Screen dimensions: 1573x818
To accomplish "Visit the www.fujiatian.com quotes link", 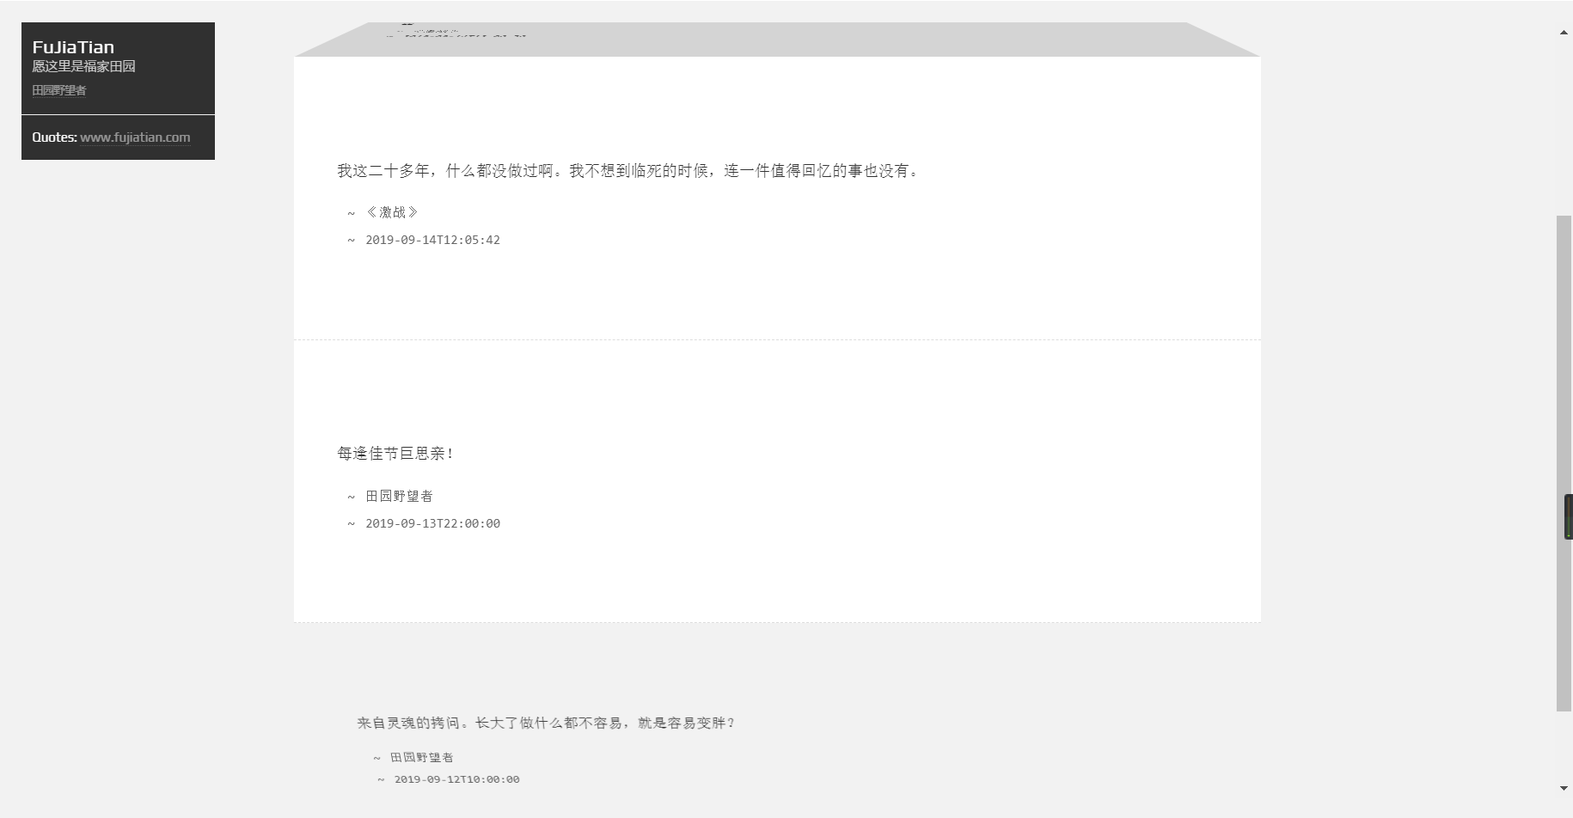I will tap(135, 137).
